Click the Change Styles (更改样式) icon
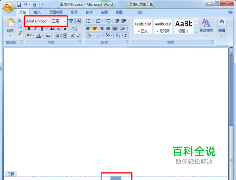Image resolution: width=236 pixels, height=180 pixels. point(206,23)
